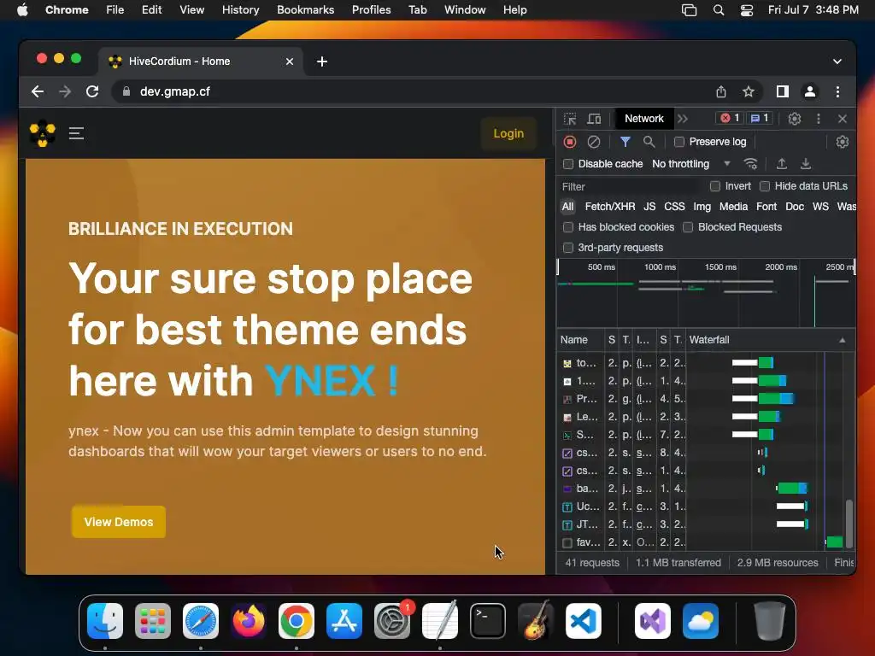Select the All request type filter
Screen dimensions: 875x656
(567, 207)
